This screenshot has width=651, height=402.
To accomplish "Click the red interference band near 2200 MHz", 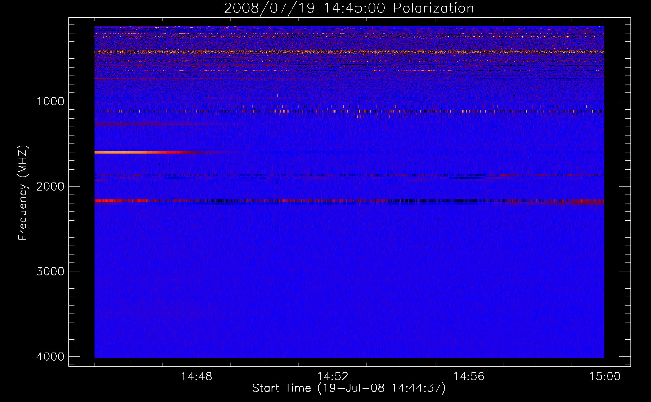I will [x=349, y=201].
